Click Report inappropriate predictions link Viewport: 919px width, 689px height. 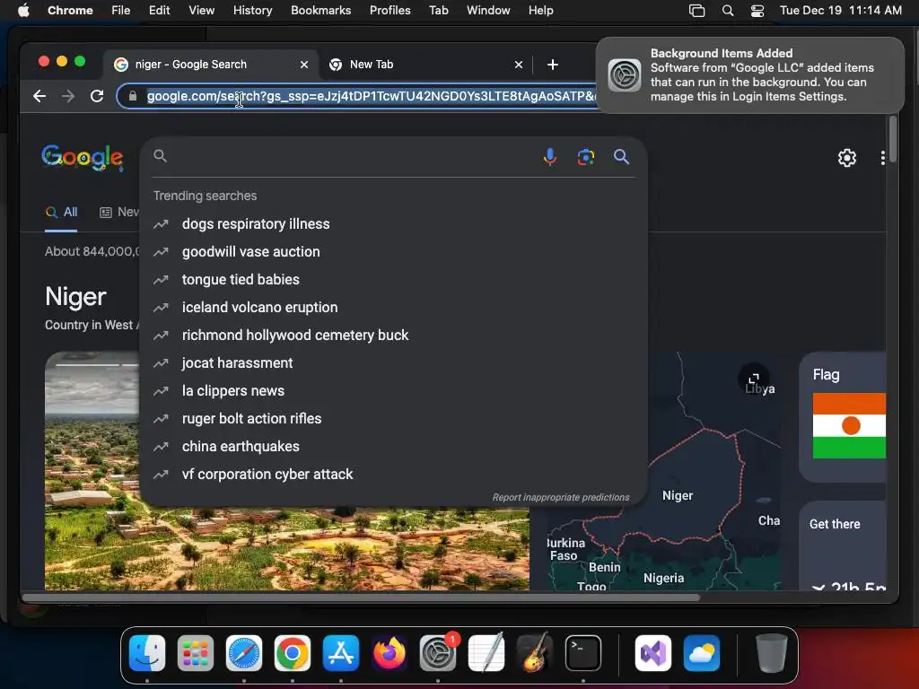tap(560, 497)
